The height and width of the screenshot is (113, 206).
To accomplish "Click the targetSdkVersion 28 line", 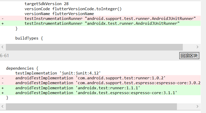I will click(46, 4).
